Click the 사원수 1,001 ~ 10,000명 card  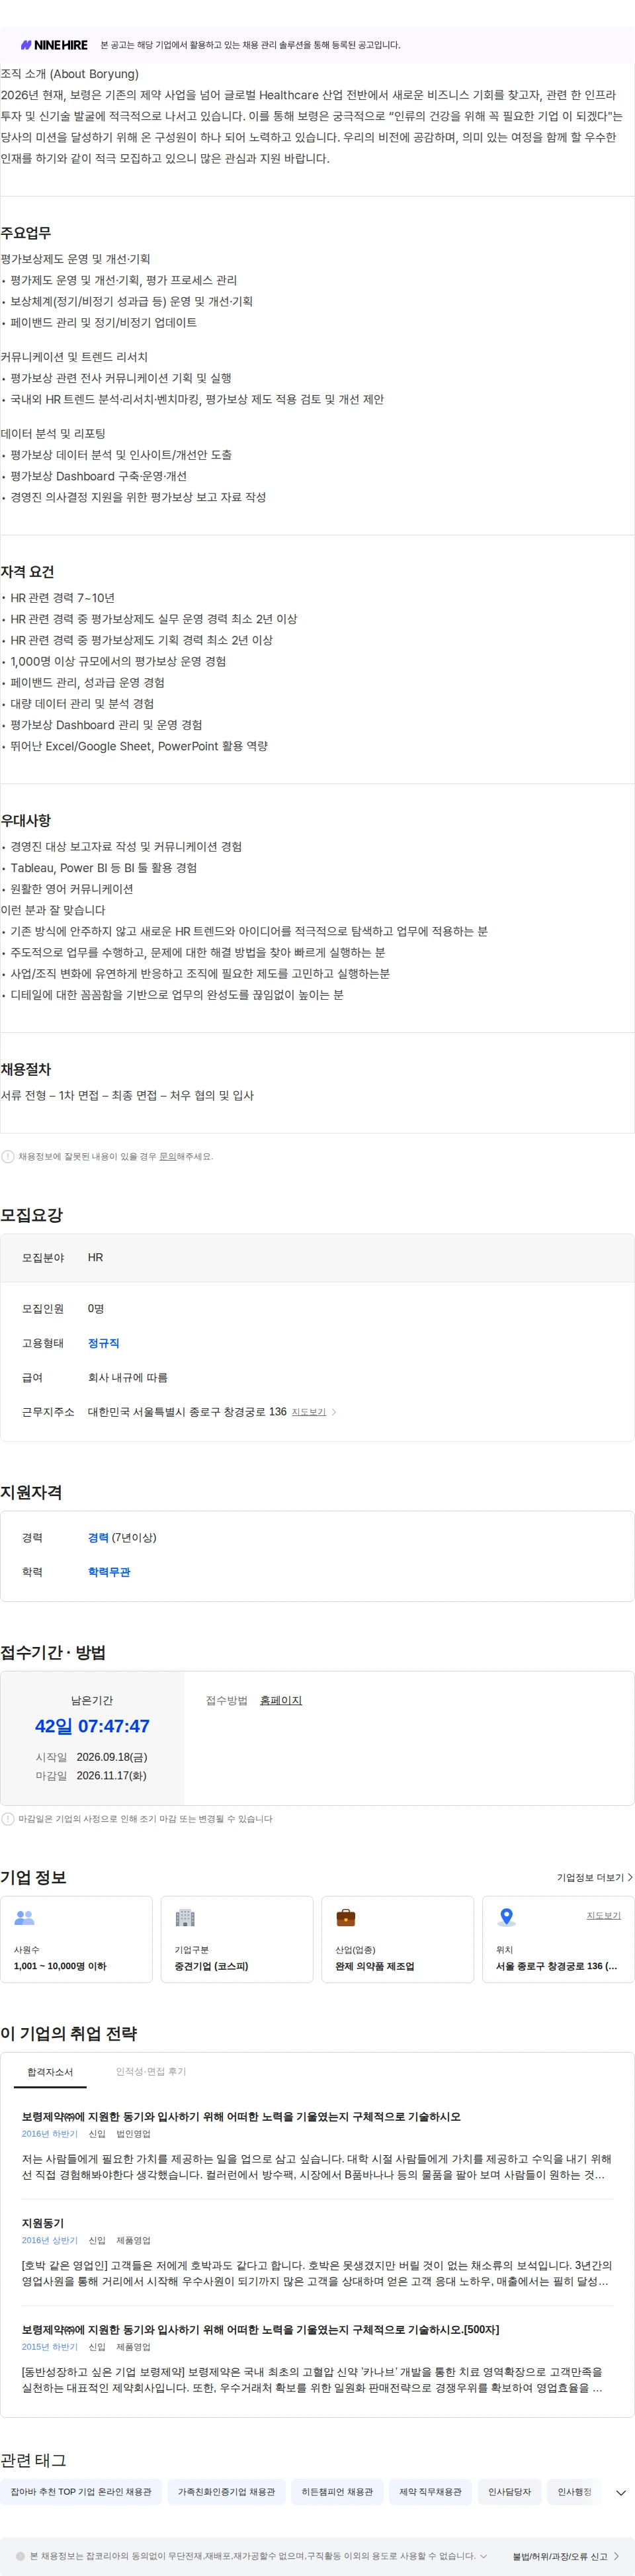77,1938
